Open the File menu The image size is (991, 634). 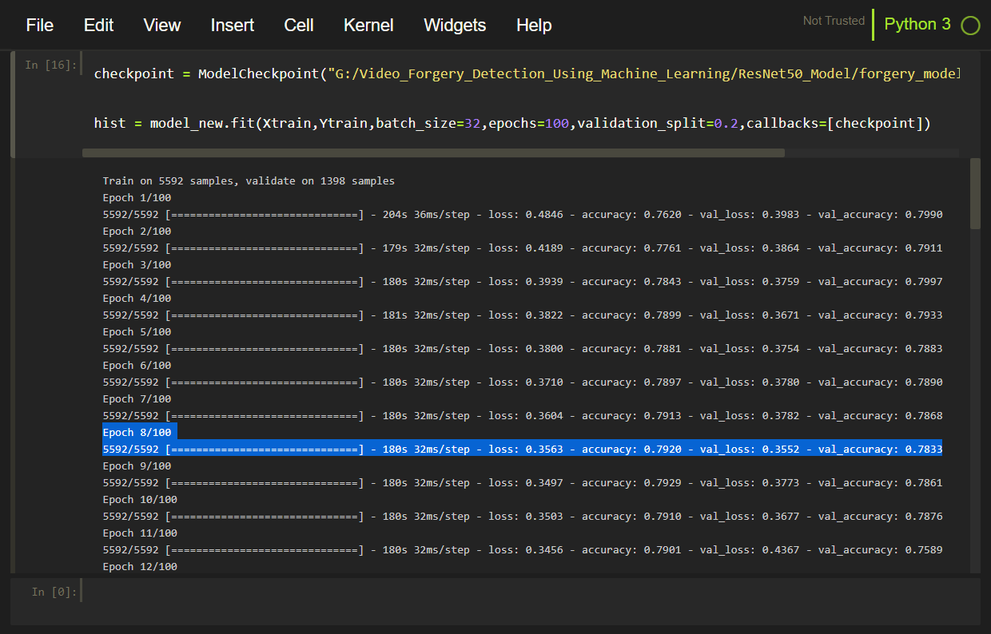40,26
